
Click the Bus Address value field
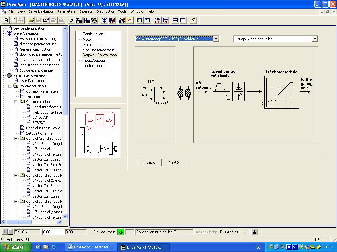(245, 232)
